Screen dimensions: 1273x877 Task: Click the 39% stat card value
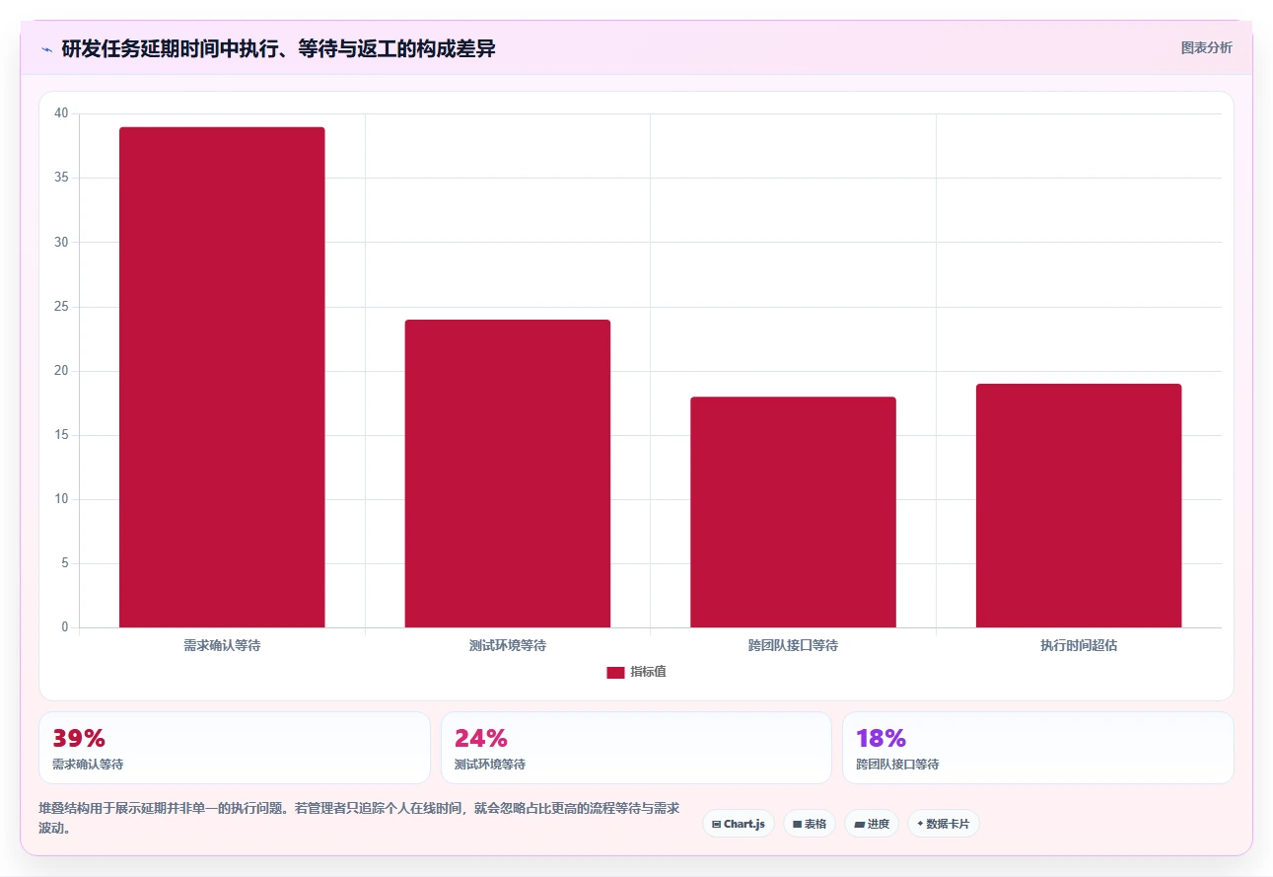[79, 738]
